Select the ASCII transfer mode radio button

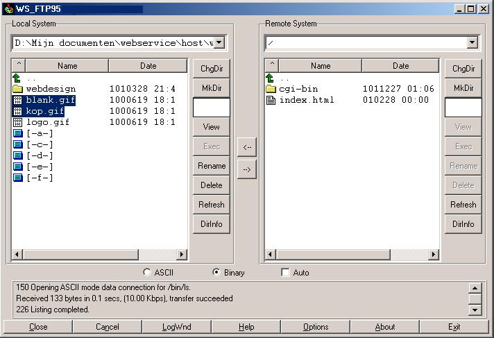click(x=146, y=273)
